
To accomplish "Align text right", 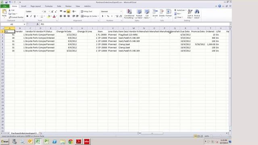I will tap(68, 16).
